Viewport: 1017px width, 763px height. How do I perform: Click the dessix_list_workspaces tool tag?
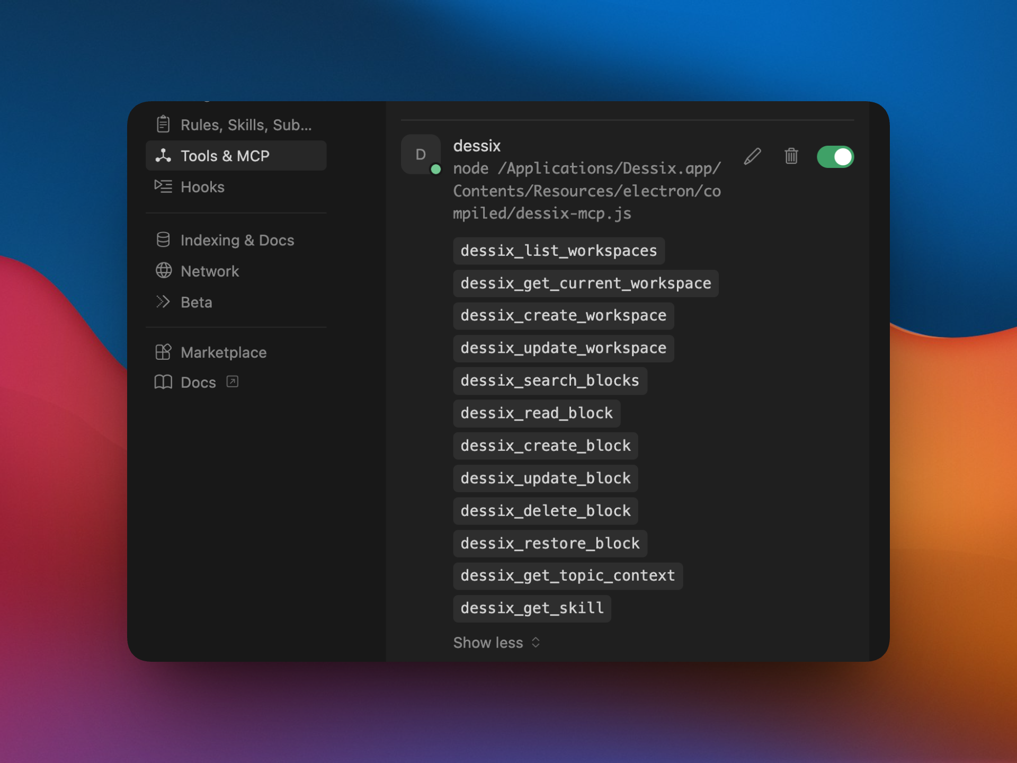coord(559,251)
